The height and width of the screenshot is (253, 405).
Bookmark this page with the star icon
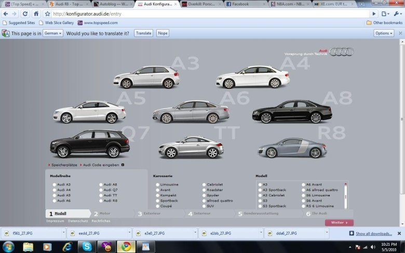(48, 14)
